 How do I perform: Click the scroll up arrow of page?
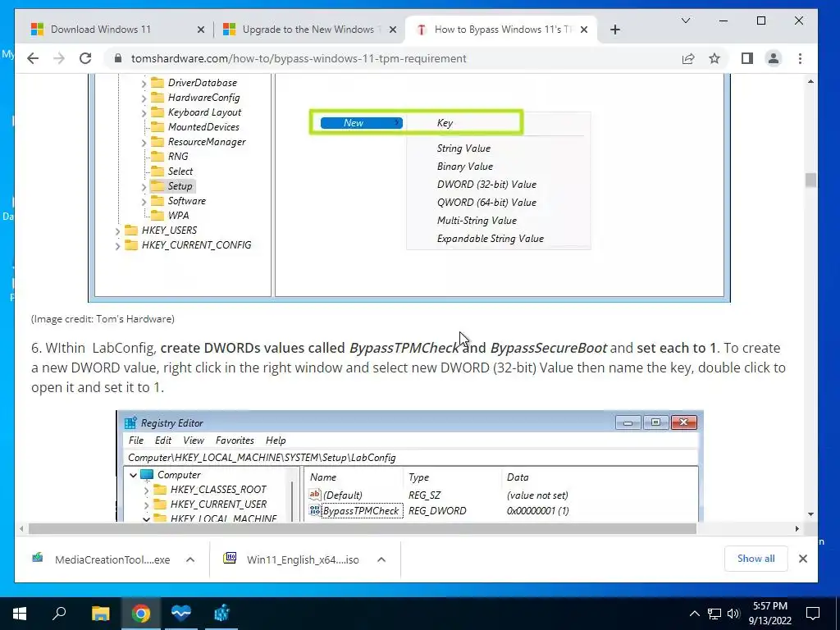point(810,81)
